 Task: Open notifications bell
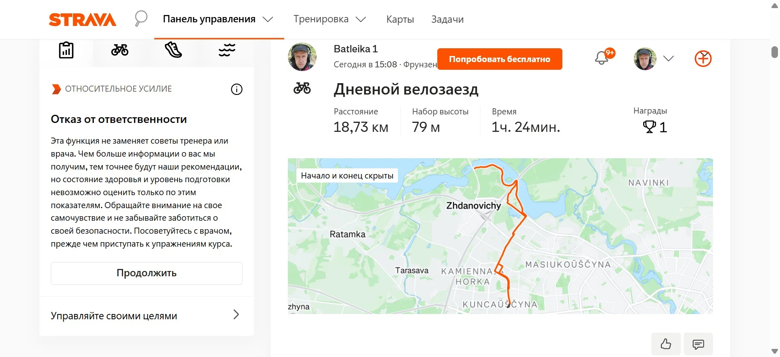click(602, 58)
